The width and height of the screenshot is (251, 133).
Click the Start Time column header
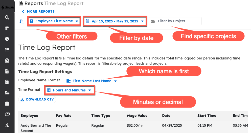[207, 116]
